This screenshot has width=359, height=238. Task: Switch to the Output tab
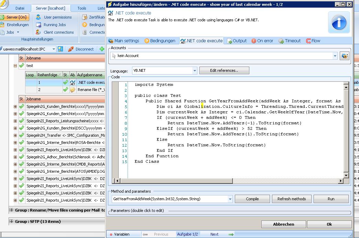(x=237, y=41)
